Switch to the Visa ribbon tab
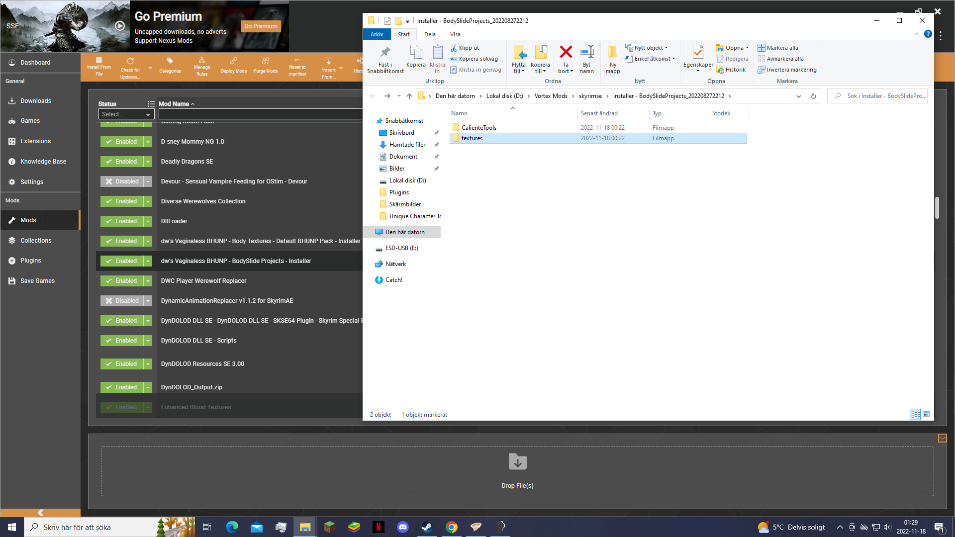 pos(455,34)
